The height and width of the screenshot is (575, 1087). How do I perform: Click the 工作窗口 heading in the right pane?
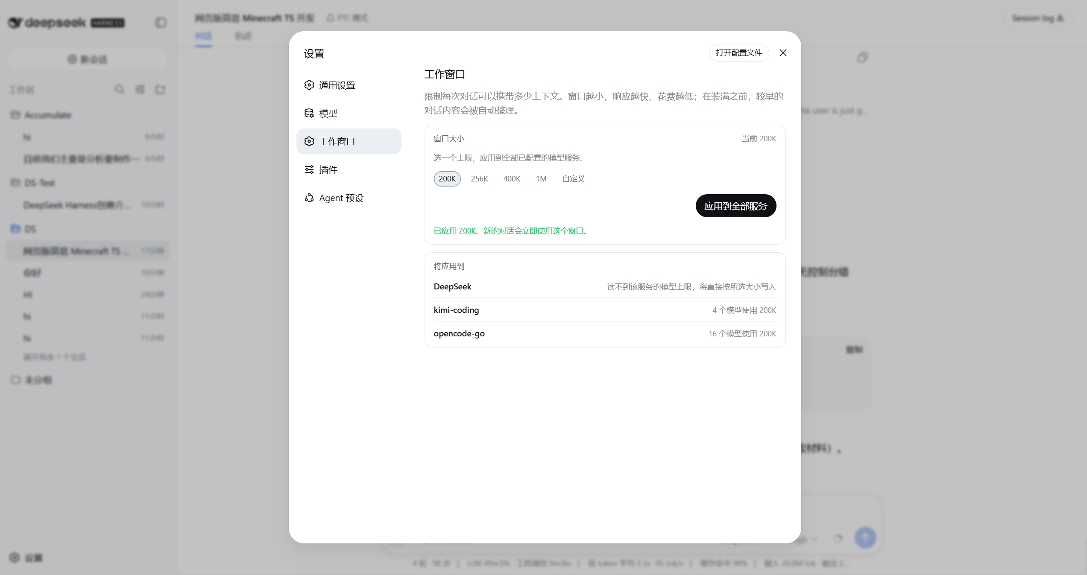445,74
